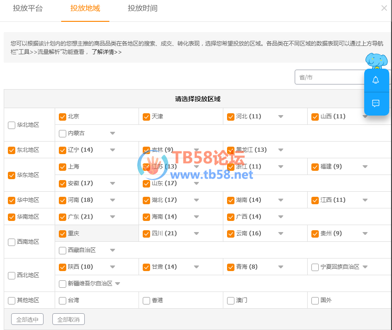This screenshot has height=330, width=392.
Task: Switch to the 投放时间 tab
Action: pos(142,8)
